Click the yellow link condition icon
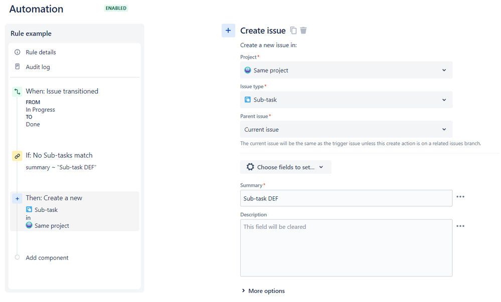 coord(17,156)
